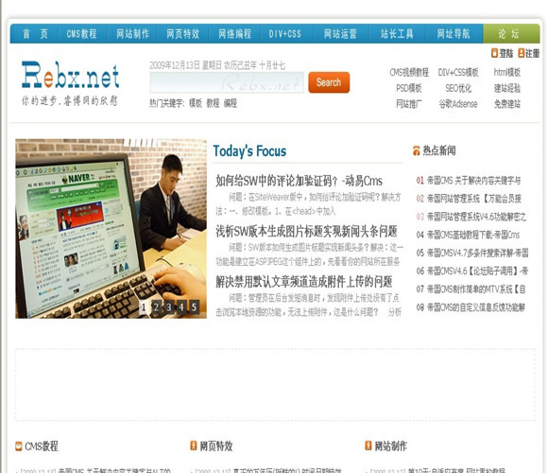Open 建站经验 quick link
This screenshot has width=548, height=473.
coord(506,88)
